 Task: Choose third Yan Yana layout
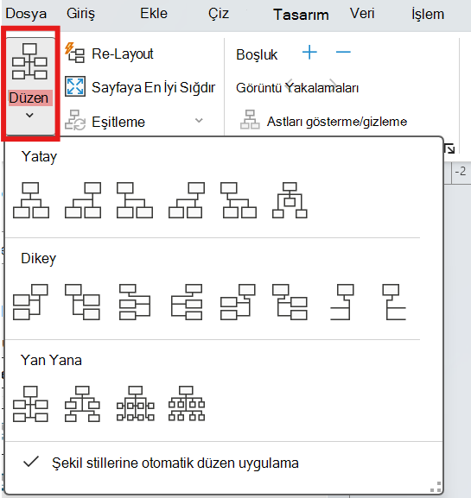coord(136,404)
